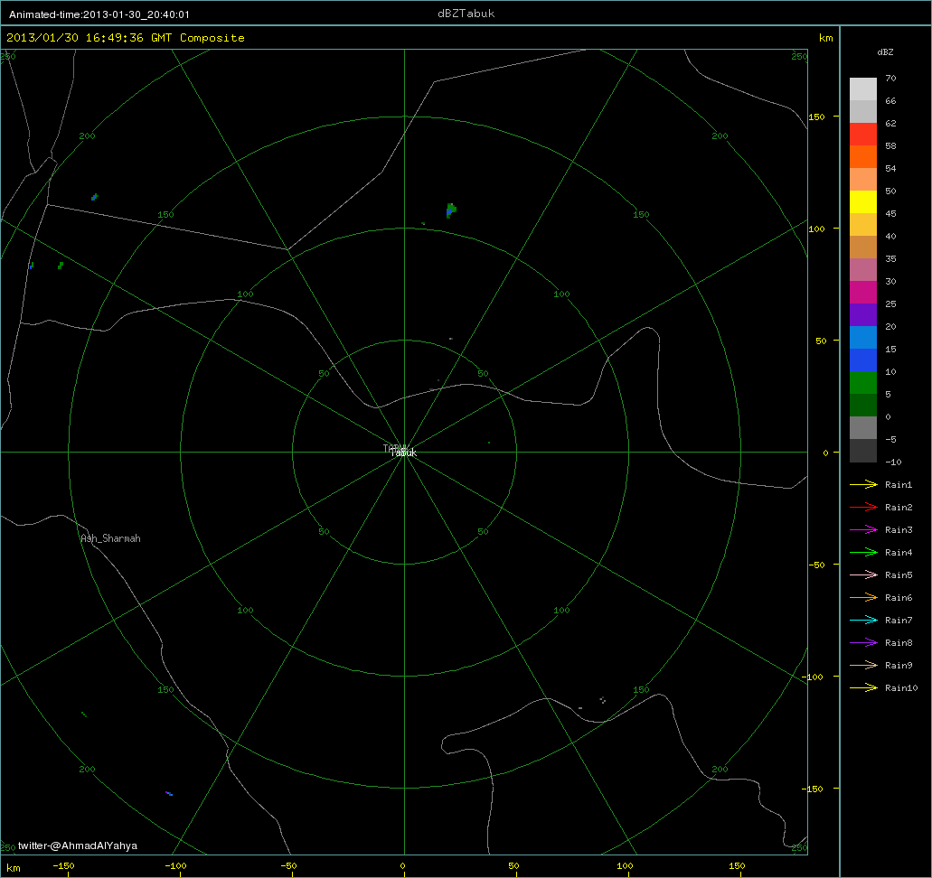Click the Rain1 legend label
The width and height of the screenshot is (932, 878).
pos(899,485)
